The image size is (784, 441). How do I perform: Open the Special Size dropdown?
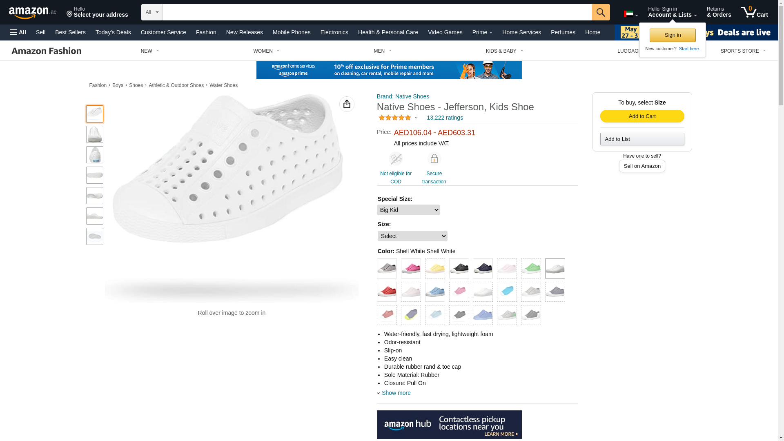408,210
